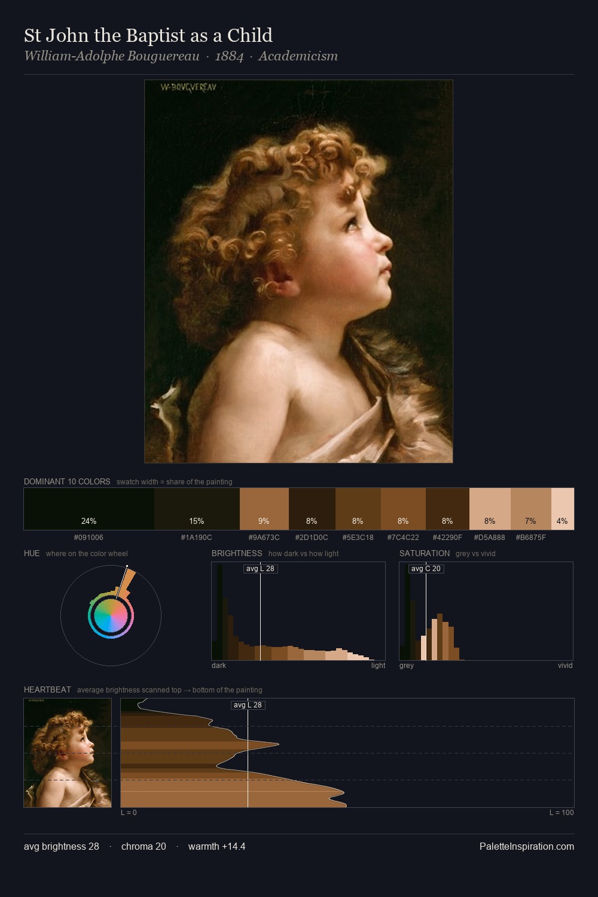Click 'where on the color wheel' caption
The height and width of the screenshot is (897, 598).
click(x=87, y=554)
